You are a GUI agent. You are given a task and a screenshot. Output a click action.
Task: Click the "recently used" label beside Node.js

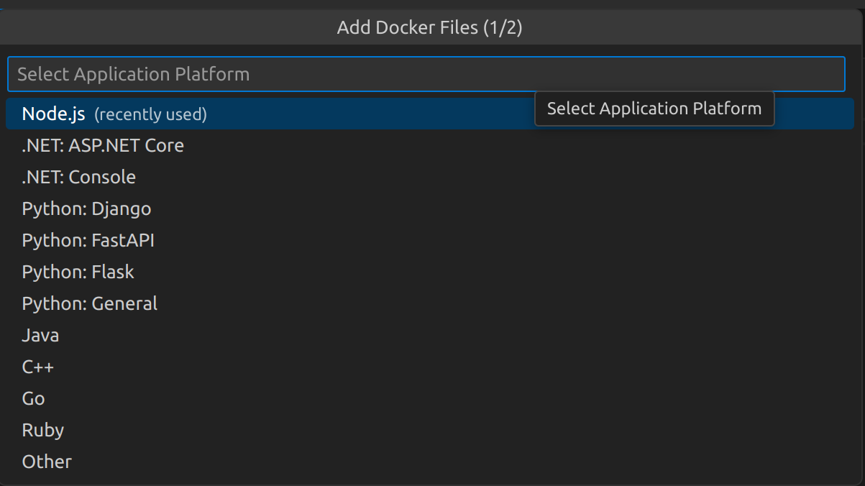click(150, 114)
